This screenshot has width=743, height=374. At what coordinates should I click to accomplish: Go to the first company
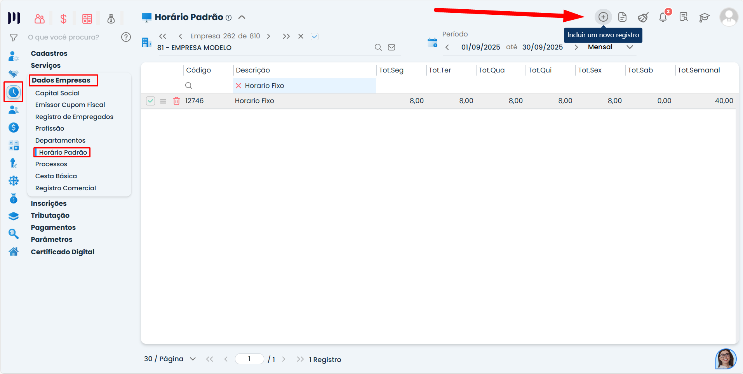(163, 36)
